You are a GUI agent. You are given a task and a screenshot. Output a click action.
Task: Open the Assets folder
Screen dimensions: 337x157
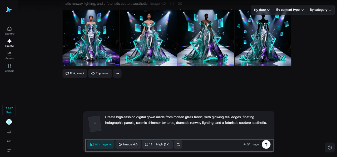click(9, 55)
